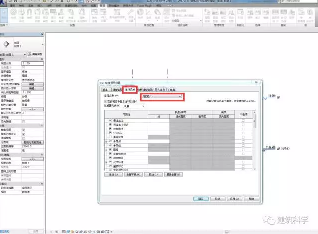Screen dimensions: 318x234
Task: Expand the 参照点 category row
Action: [x=106, y=142]
